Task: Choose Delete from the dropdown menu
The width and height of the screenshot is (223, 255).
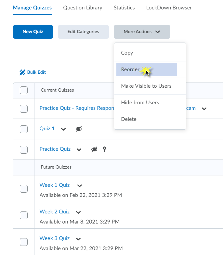Action: coord(129,119)
